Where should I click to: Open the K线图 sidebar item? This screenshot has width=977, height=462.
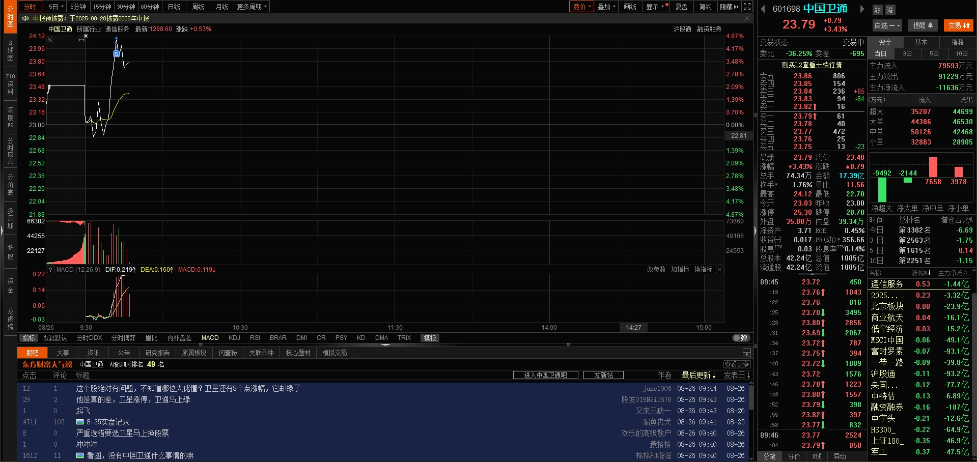10,51
